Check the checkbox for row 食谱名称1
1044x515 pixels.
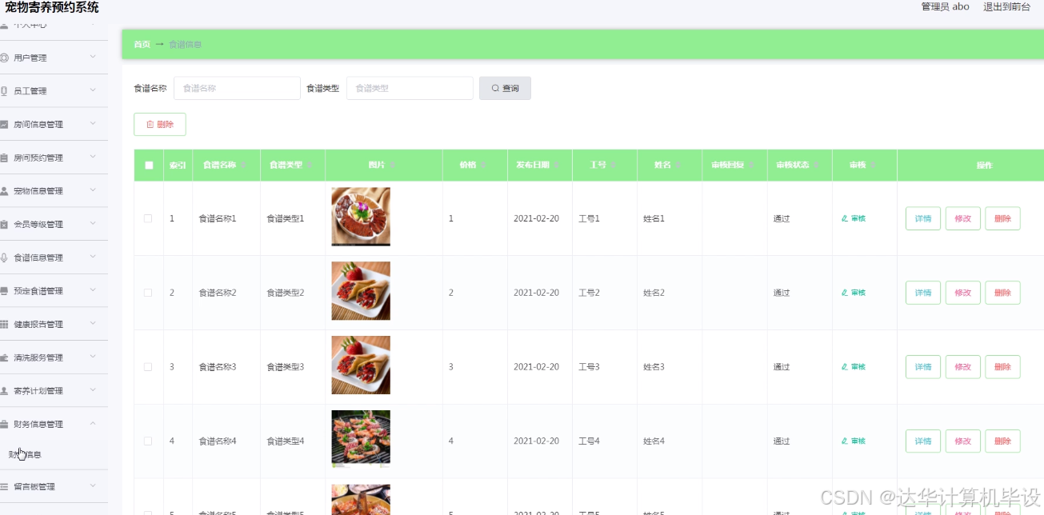[148, 218]
